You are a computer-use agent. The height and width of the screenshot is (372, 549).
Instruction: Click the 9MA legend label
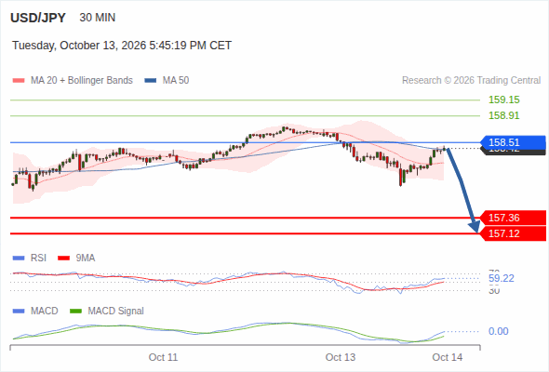[x=86, y=259]
